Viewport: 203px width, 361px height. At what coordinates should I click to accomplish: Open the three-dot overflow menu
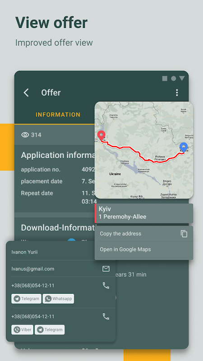pyautogui.click(x=177, y=93)
